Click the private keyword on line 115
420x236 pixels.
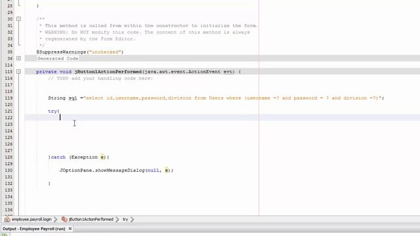(x=47, y=71)
